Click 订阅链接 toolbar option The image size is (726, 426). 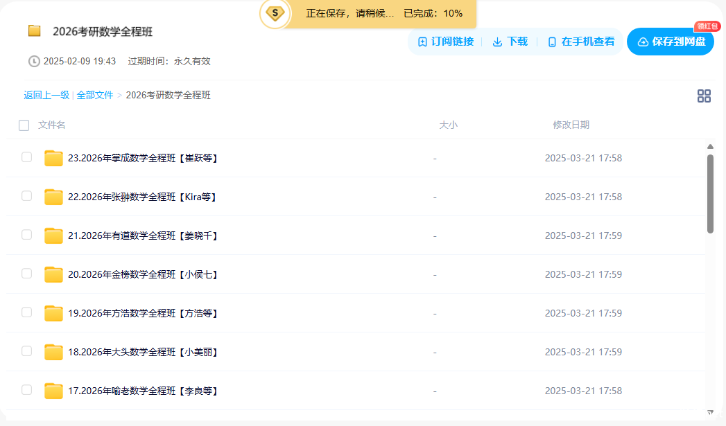click(x=446, y=42)
